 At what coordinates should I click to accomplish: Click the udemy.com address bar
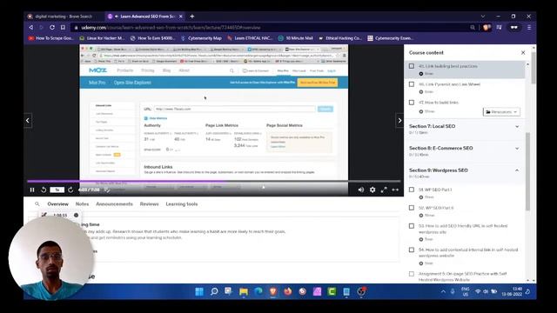270,27
